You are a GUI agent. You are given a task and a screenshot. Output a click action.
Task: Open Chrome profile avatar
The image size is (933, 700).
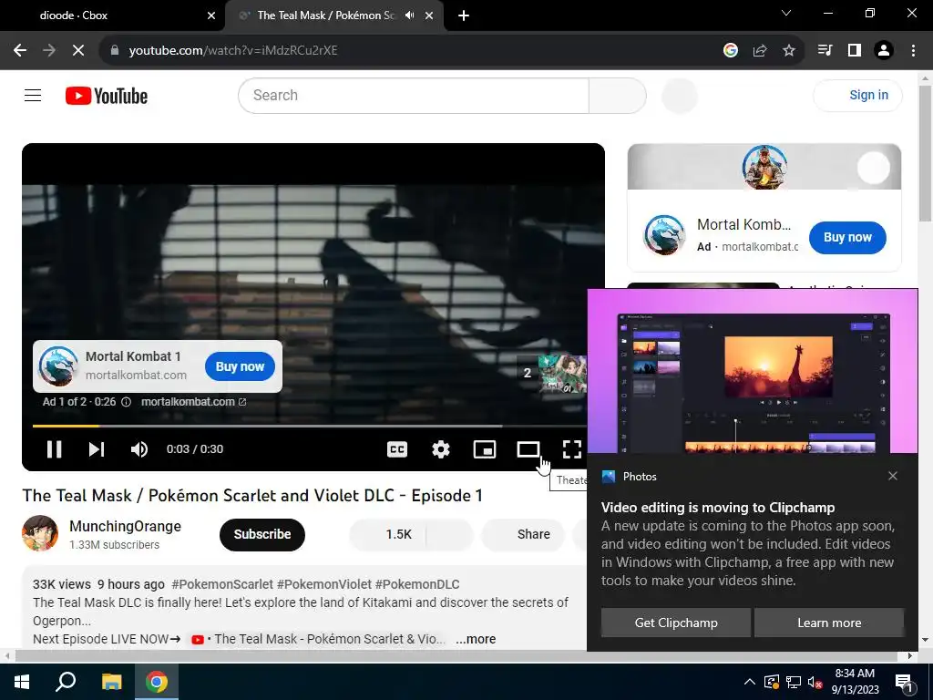pyautogui.click(x=884, y=51)
